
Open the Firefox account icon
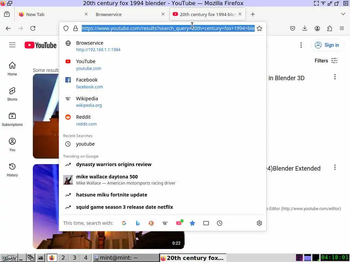coord(317,28)
